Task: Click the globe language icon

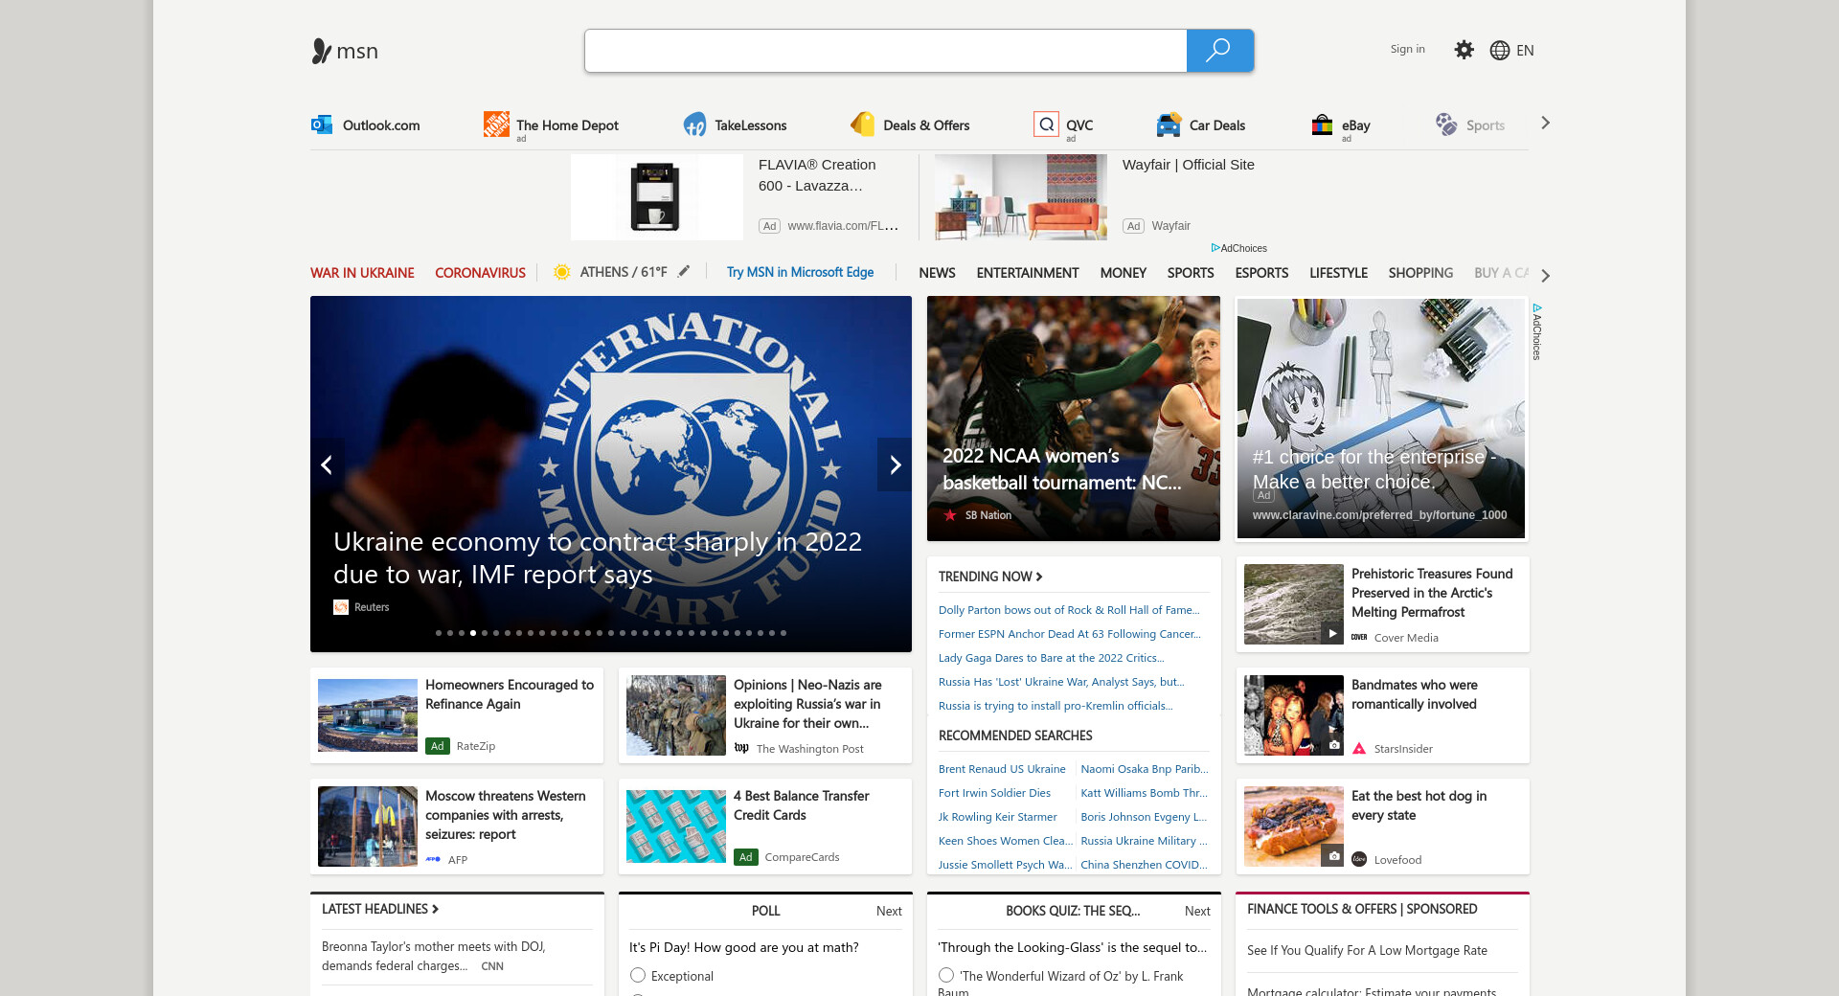Action: tap(1499, 51)
